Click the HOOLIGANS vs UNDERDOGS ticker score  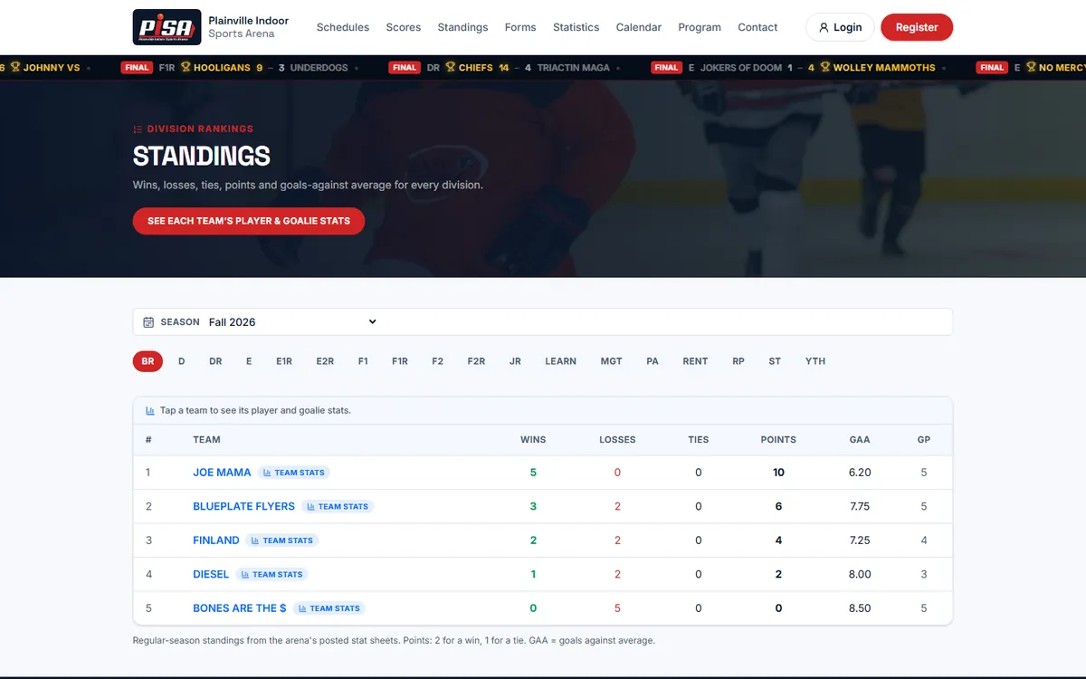pos(234,67)
